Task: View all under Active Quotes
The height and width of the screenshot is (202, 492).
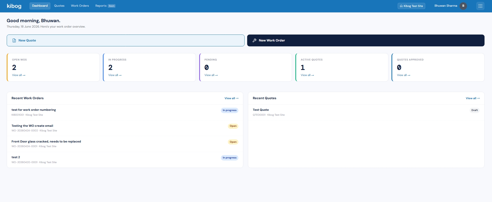Action: click(x=307, y=75)
